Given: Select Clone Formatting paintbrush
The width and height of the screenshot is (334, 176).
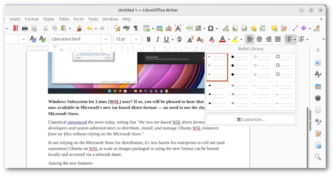Looking at the screenshot, I should click(79, 28).
